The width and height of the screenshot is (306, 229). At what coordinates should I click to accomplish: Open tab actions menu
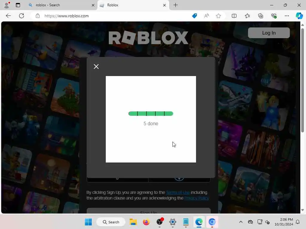click(18, 5)
